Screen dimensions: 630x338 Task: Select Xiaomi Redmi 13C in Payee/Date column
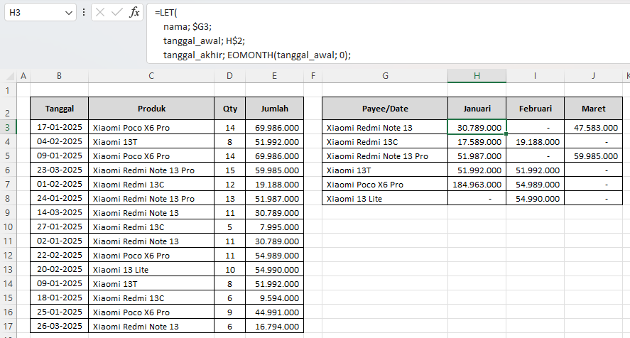coord(385,141)
